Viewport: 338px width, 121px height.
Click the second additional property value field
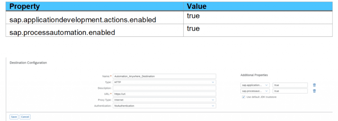290,91
